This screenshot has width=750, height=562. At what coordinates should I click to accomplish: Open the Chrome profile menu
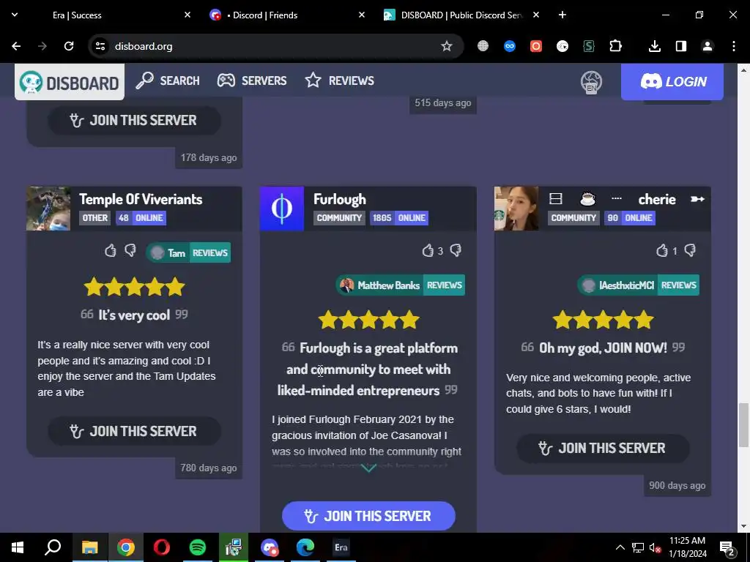pyautogui.click(x=707, y=46)
